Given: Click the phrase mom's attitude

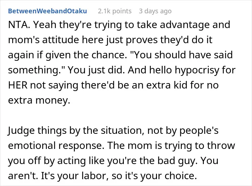Looking at the screenshot, I should pos(44,40).
